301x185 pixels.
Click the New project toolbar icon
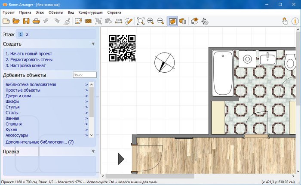[x=6, y=21]
